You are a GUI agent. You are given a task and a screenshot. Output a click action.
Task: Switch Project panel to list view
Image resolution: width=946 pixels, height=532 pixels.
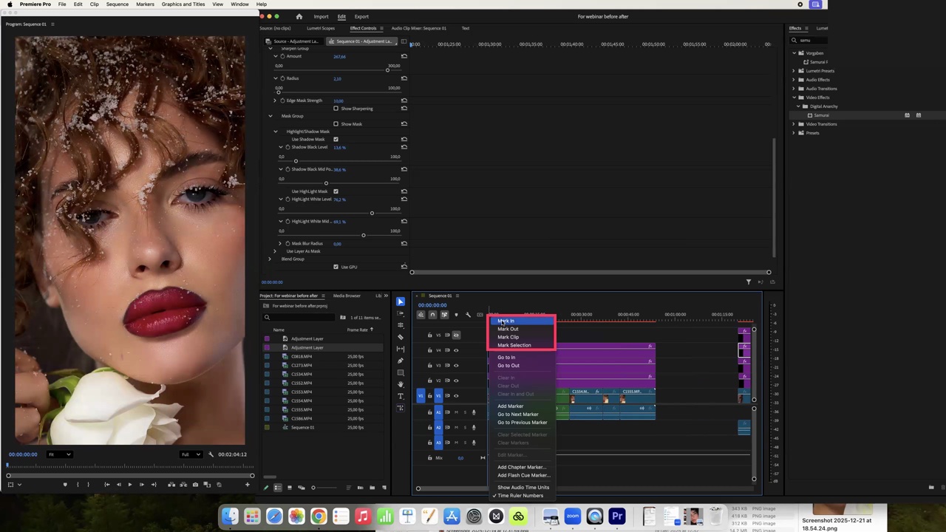278,488
